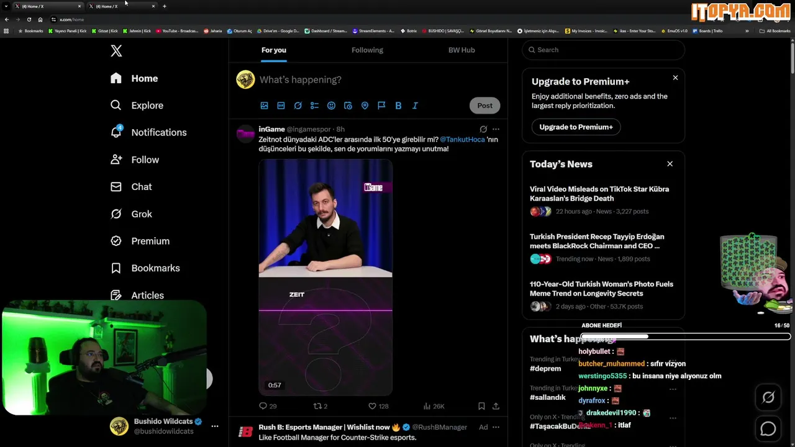795x447 pixels.
Task: Open Bushido Wildcats account menu
Action: point(215,426)
